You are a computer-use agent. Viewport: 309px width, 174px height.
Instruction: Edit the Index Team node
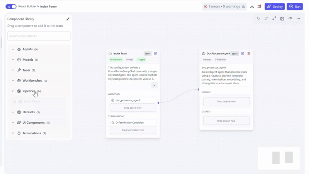click(155, 54)
